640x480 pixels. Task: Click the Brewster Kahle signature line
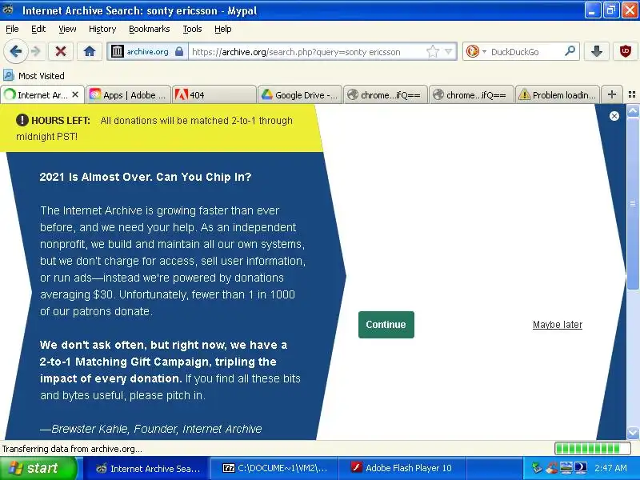click(151, 429)
